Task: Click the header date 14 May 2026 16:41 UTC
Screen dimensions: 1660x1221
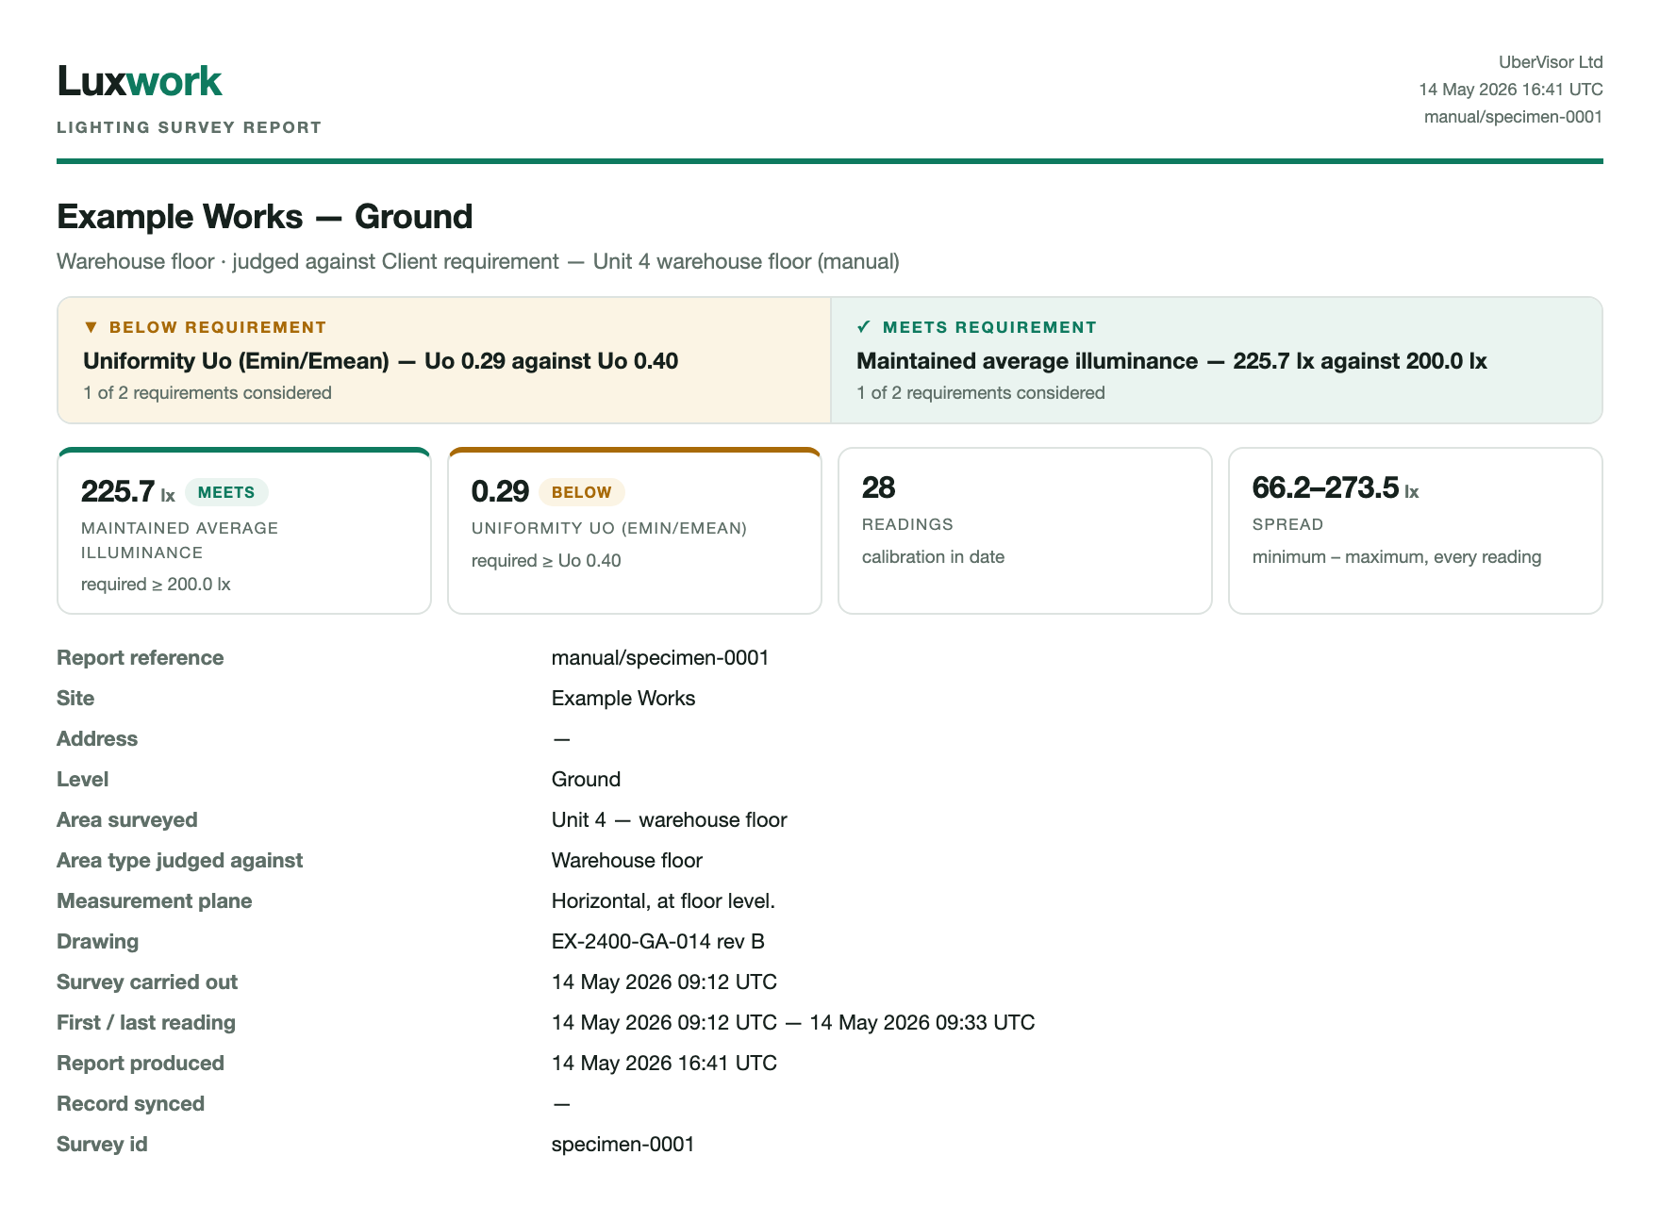Action: 1511,90
